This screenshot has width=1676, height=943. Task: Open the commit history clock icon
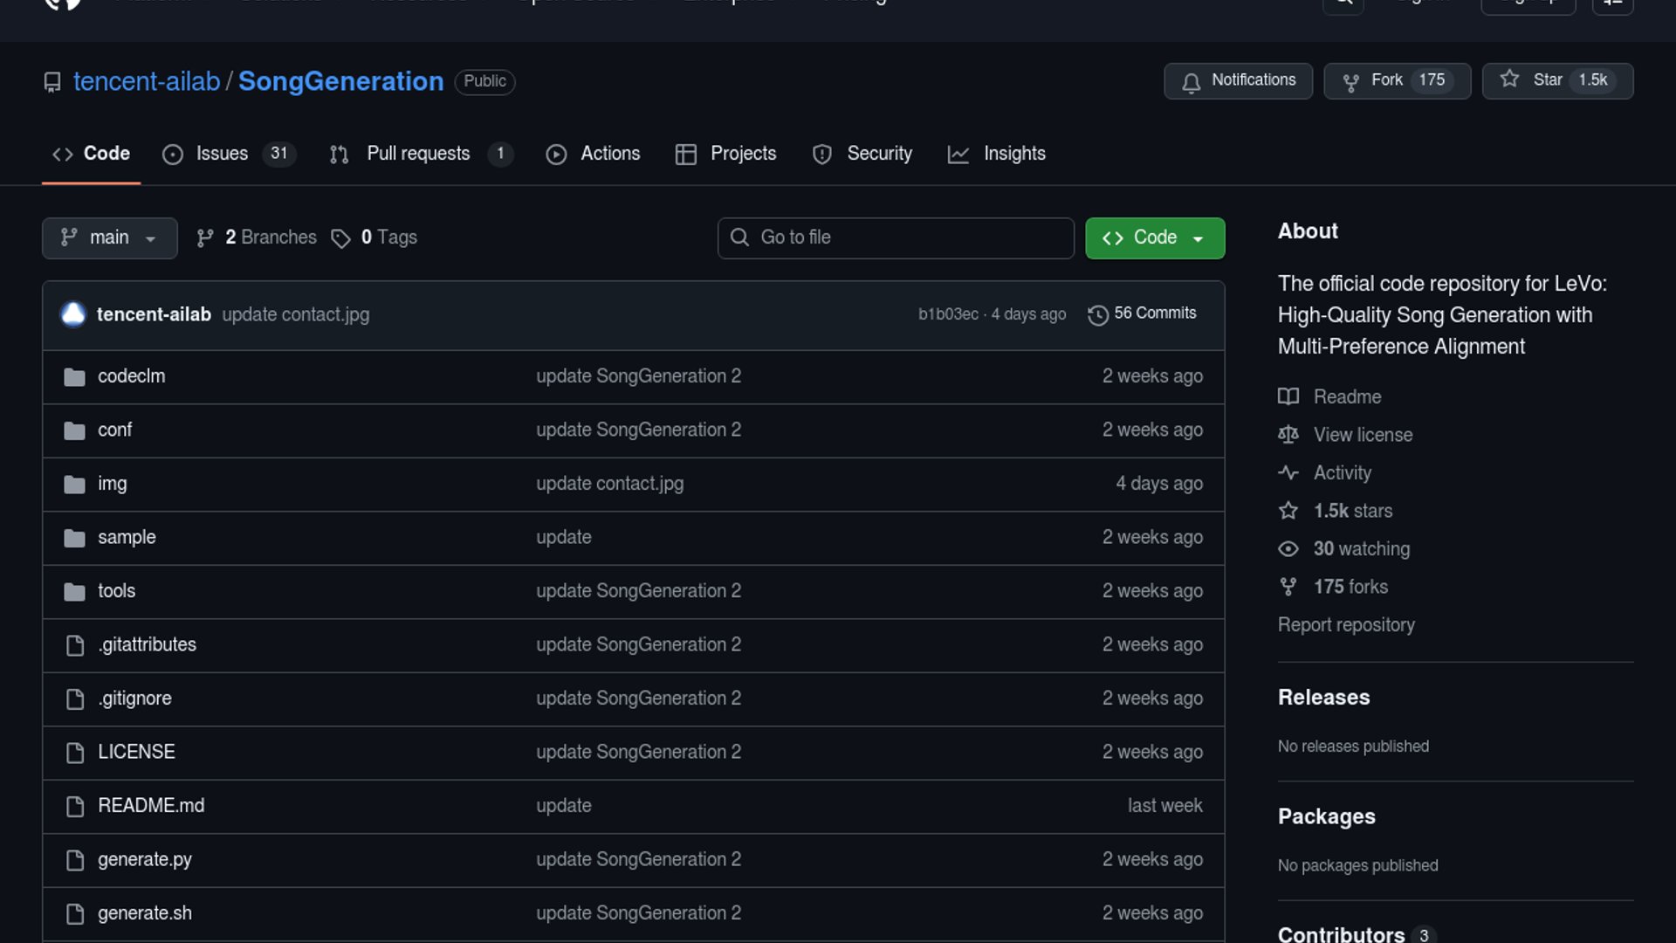[1097, 314]
